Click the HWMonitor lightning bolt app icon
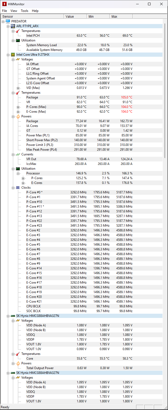168x410 pixels. [4, 4]
